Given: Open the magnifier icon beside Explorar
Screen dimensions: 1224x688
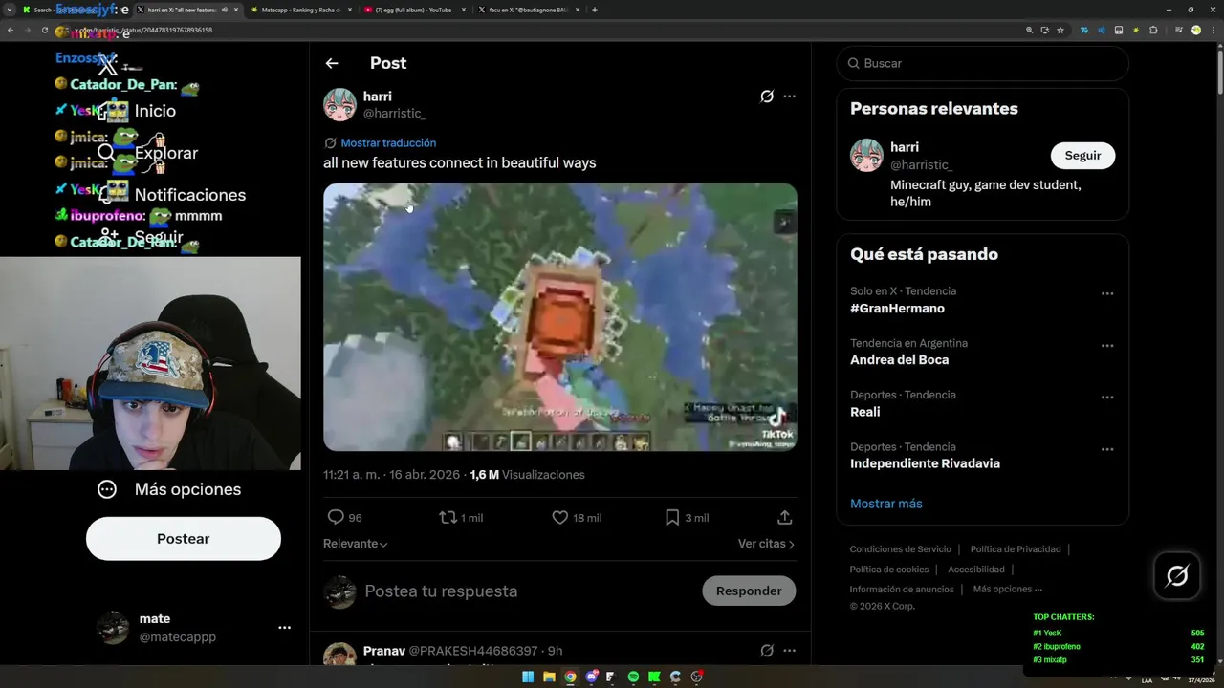Looking at the screenshot, I should 106,153.
